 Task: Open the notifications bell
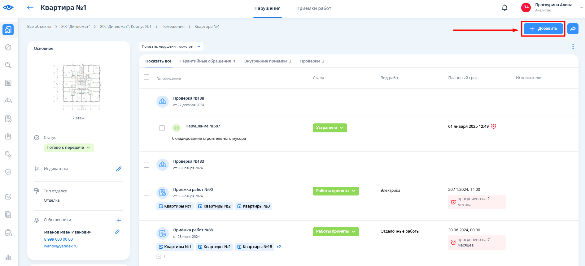coord(504,8)
